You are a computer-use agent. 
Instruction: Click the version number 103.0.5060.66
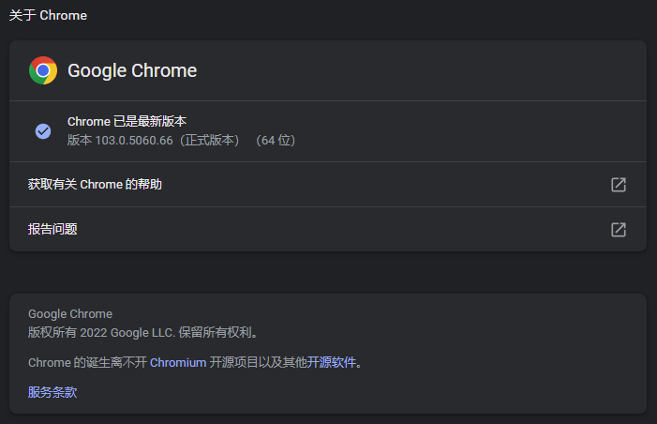click(x=134, y=140)
